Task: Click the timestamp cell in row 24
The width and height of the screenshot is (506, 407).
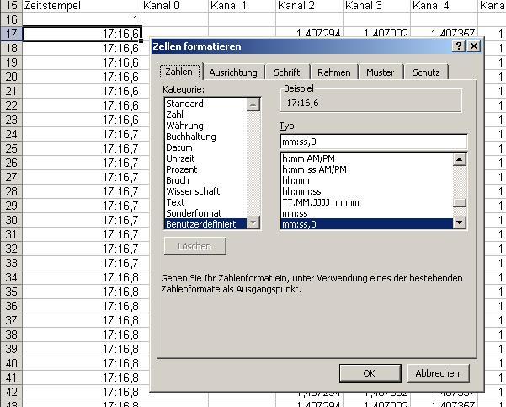Action: 82,134
